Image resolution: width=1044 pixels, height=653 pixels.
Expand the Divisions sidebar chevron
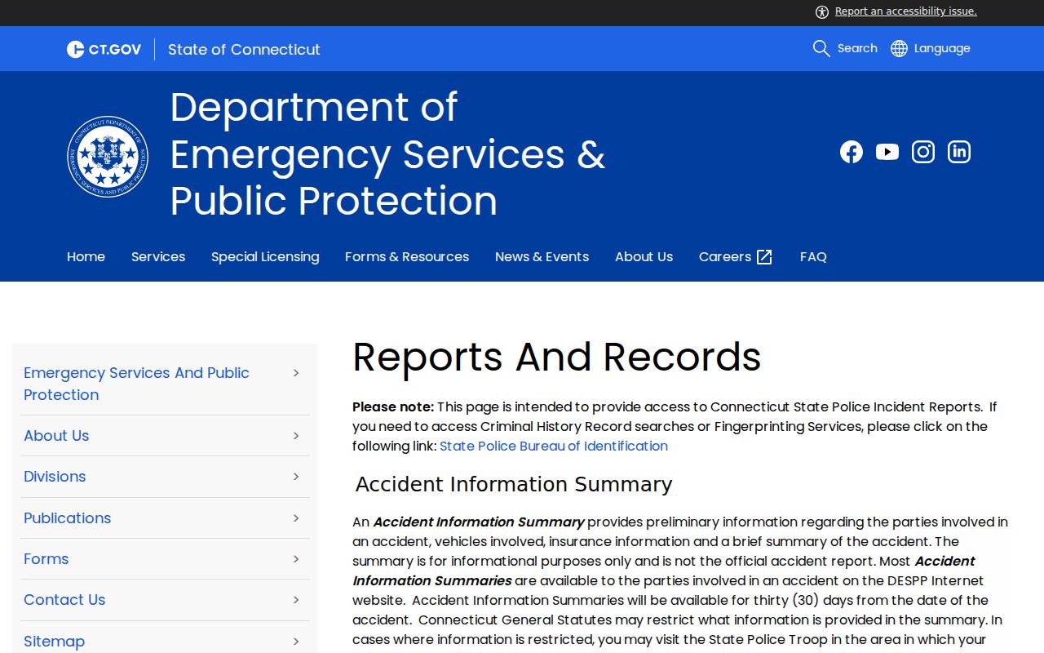click(x=296, y=477)
